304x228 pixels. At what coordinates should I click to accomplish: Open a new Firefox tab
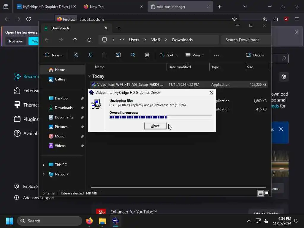219,7
